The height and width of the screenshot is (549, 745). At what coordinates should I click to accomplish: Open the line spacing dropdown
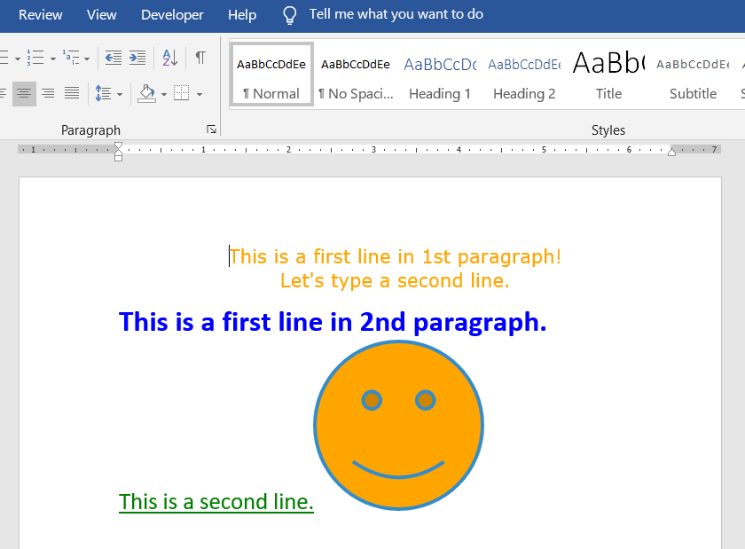coord(120,93)
